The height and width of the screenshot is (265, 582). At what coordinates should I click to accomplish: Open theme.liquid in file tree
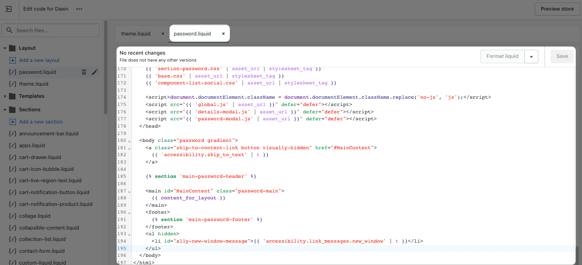coord(33,84)
